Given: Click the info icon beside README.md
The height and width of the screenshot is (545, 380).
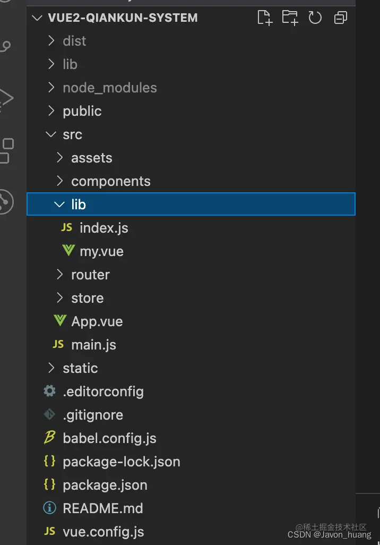Looking at the screenshot, I should point(49,508).
